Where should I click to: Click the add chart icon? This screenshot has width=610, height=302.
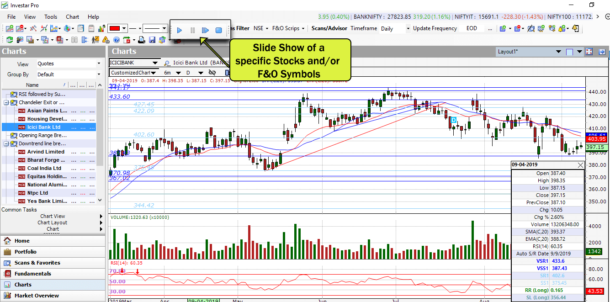tap(9, 28)
